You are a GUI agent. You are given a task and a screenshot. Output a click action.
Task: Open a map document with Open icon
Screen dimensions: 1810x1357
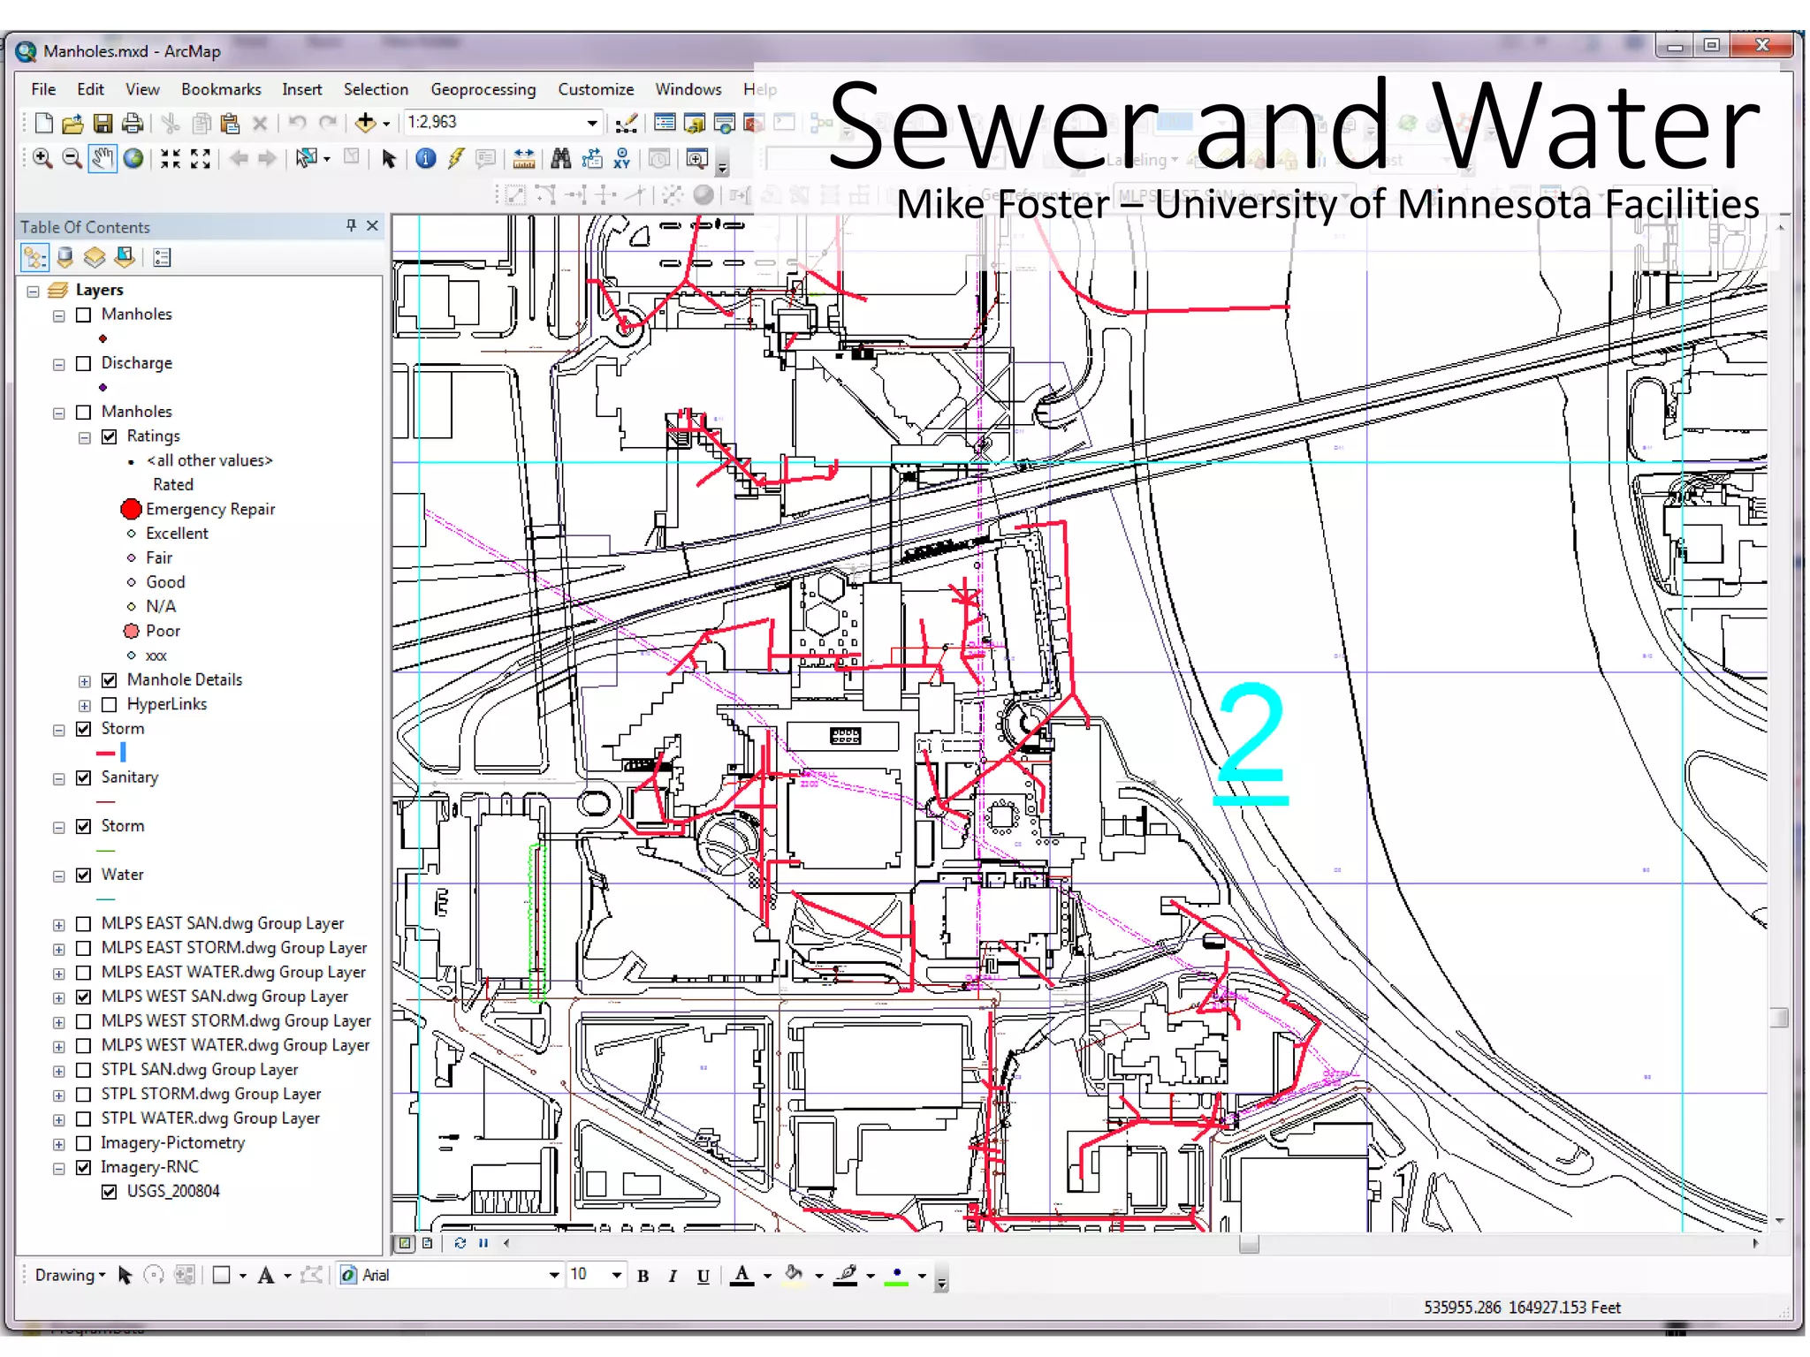[72, 123]
